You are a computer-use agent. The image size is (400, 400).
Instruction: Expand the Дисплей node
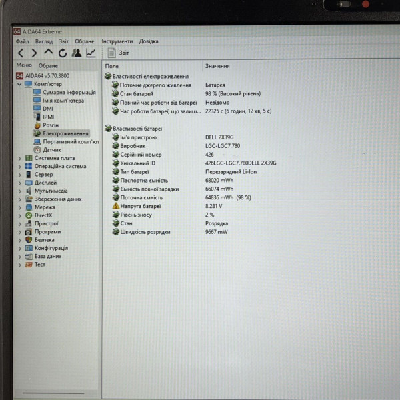(x=19, y=183)
